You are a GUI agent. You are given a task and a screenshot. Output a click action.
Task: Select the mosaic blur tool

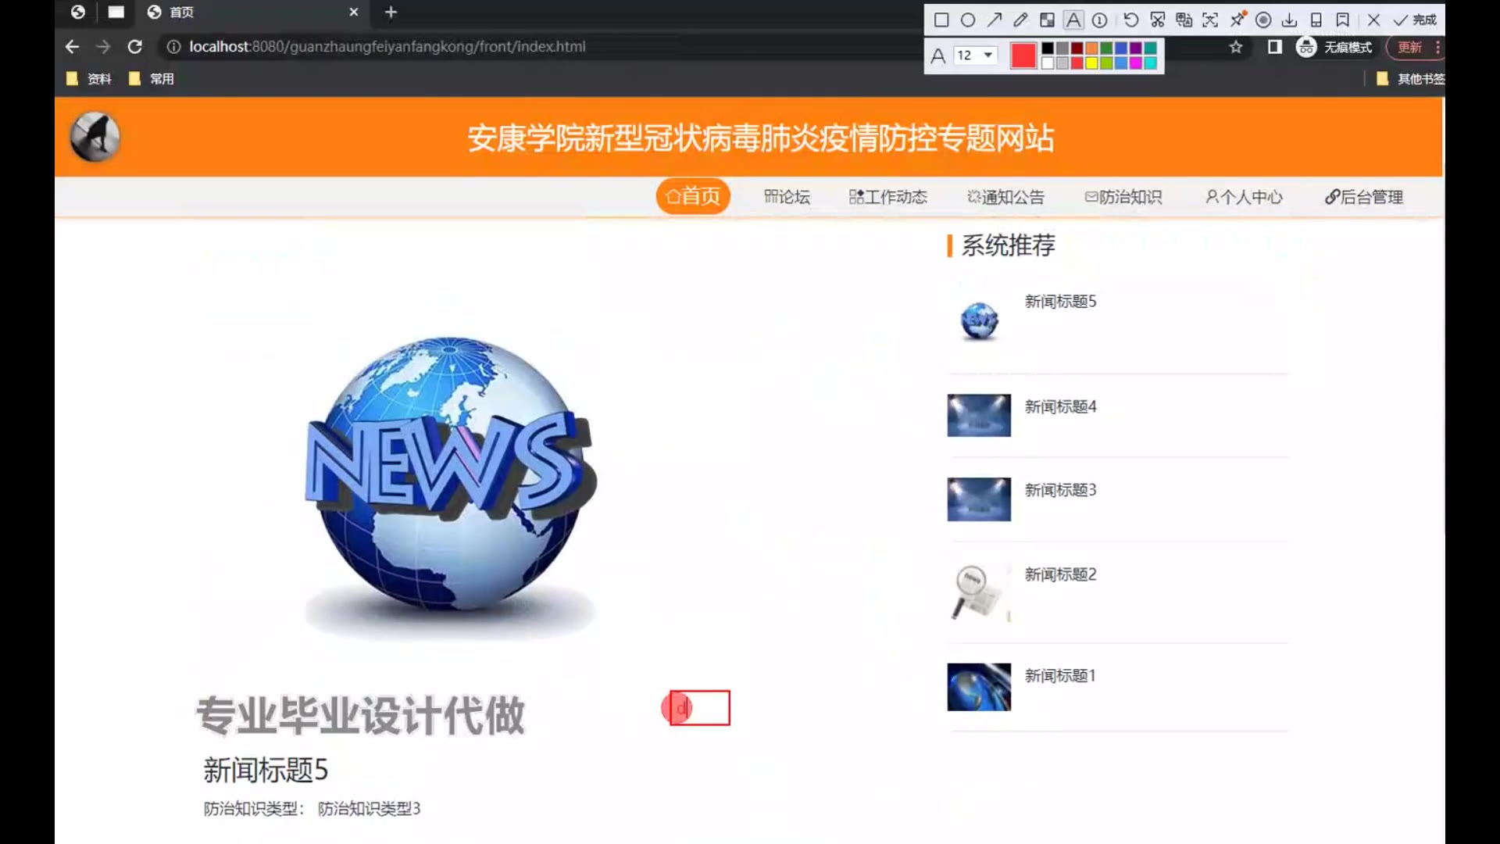click(1047, 20)
